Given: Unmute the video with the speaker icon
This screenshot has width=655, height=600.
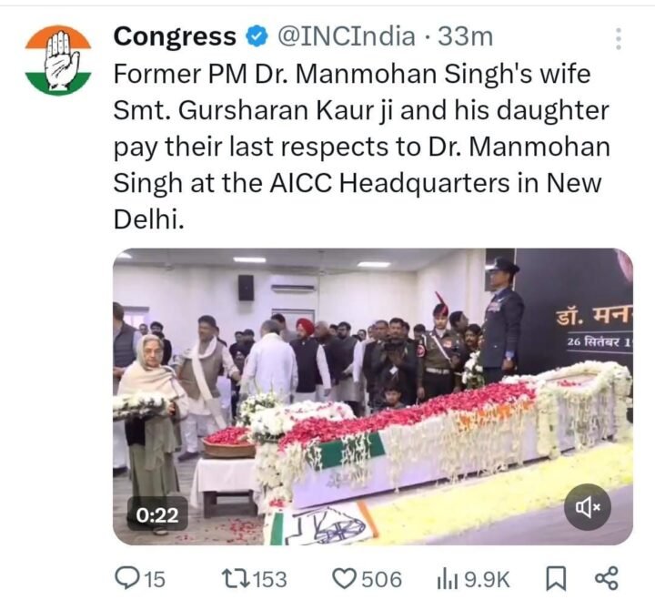Looking at the screenshot, I should coord(587,507).
